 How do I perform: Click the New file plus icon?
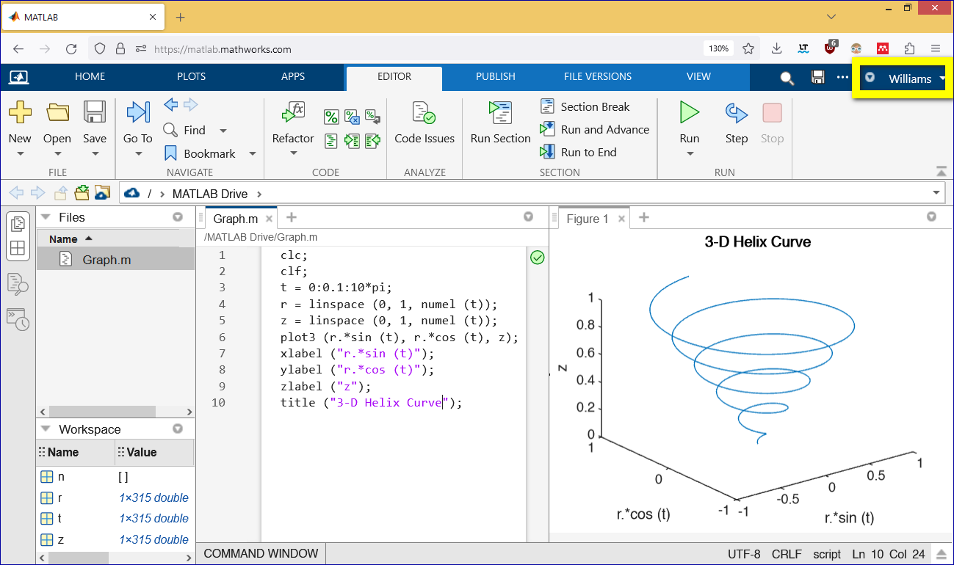[x=20, y=112]
